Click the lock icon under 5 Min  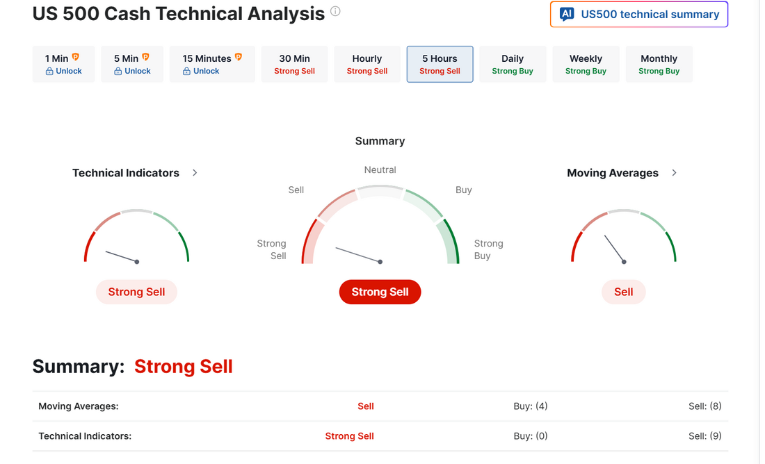click(x=118, y=72)
